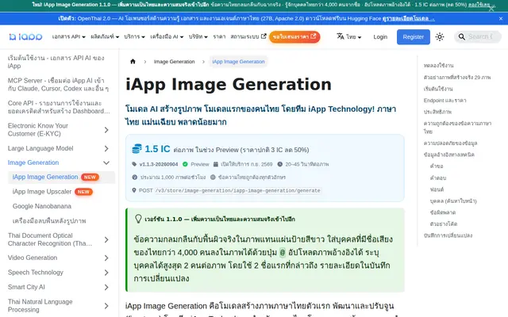Collapse the Image Generation sidebar section

[106, 162]
